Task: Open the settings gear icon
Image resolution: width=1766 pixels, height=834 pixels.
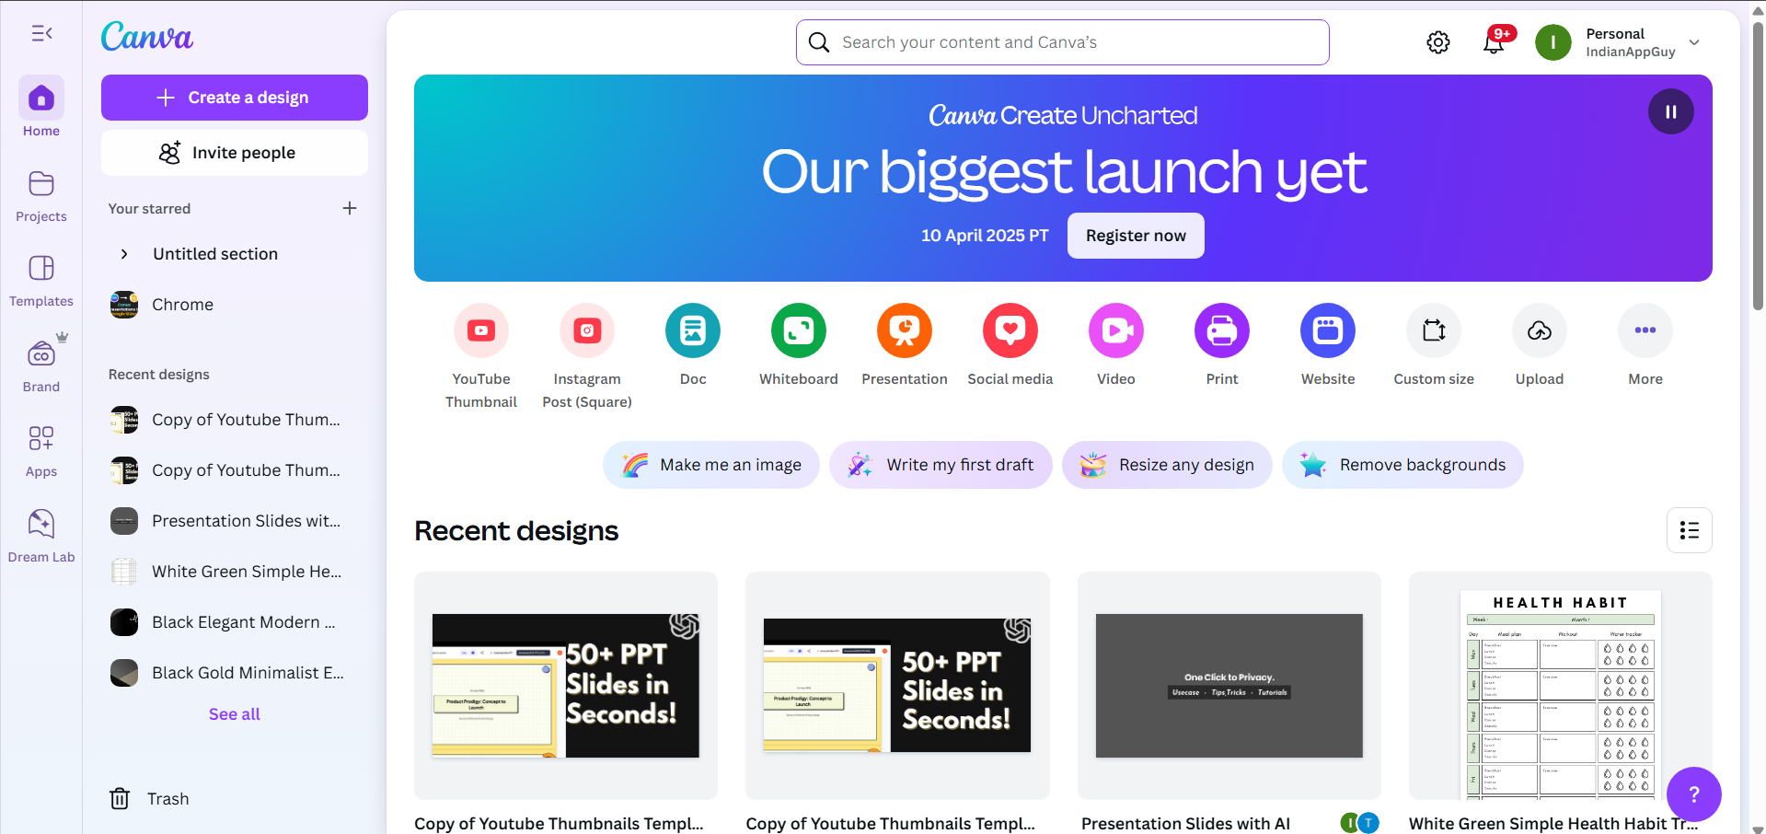Action: click(x=1438, y=42)
